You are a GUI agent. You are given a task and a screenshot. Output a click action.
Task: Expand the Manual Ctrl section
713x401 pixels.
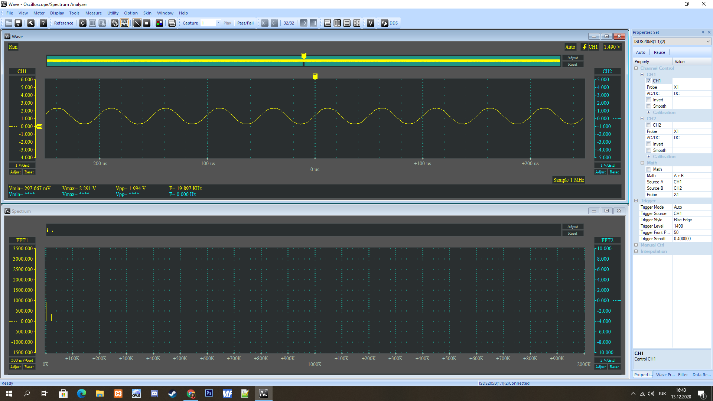pos(636,245)
